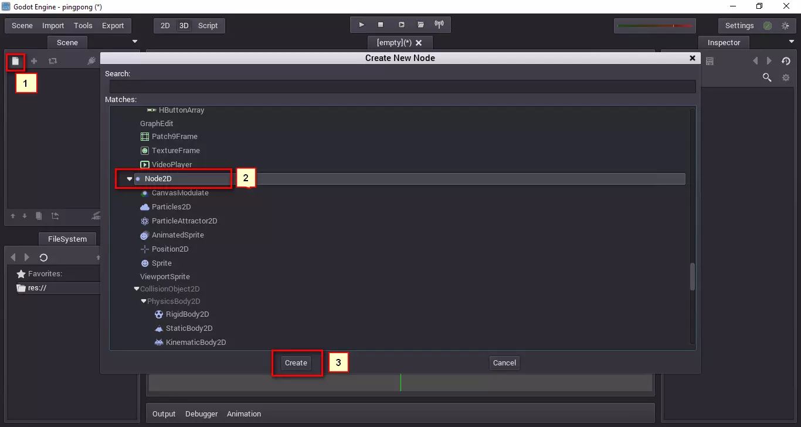
Task: Click the remote debug broadcast icon
Action: [x=439, y=25]
